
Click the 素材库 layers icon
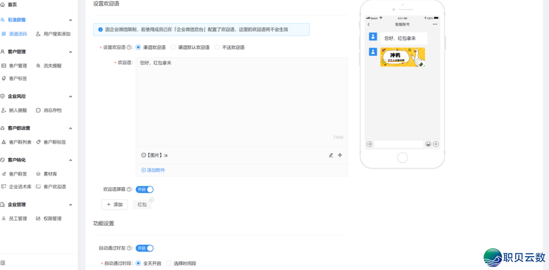[38, 174]
